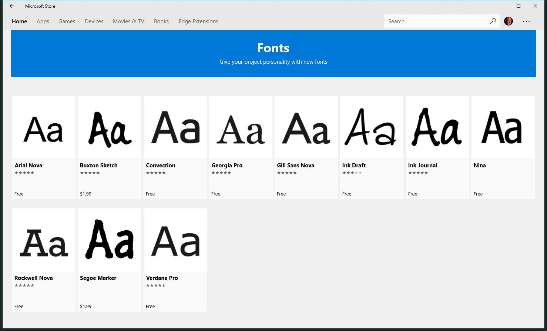This screenshot has height=331, width=547.
Task: Open the Arial Nova font preview
Action: [44, 128]
